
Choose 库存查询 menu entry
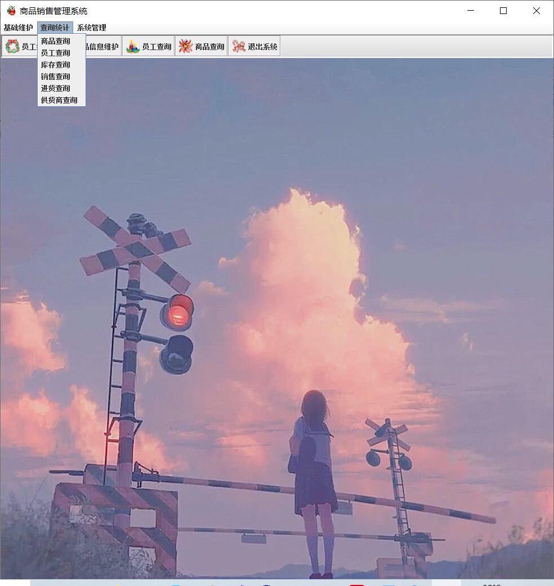click(62, 65)
